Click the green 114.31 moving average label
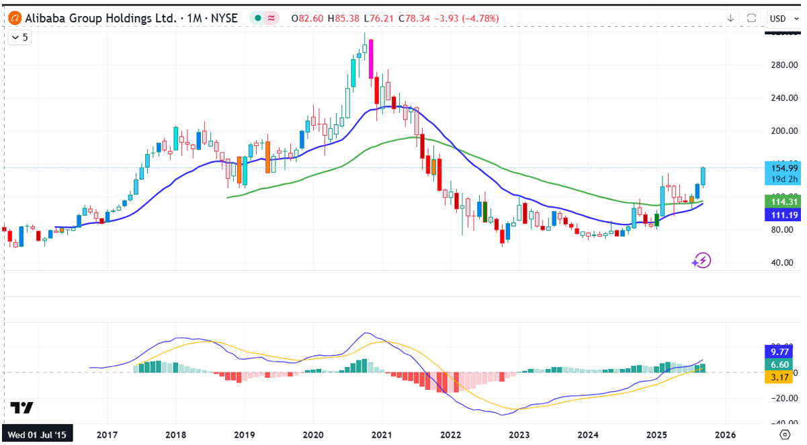Image resolution: width=807 pixels, height=445 pixels. click(783, 201)
